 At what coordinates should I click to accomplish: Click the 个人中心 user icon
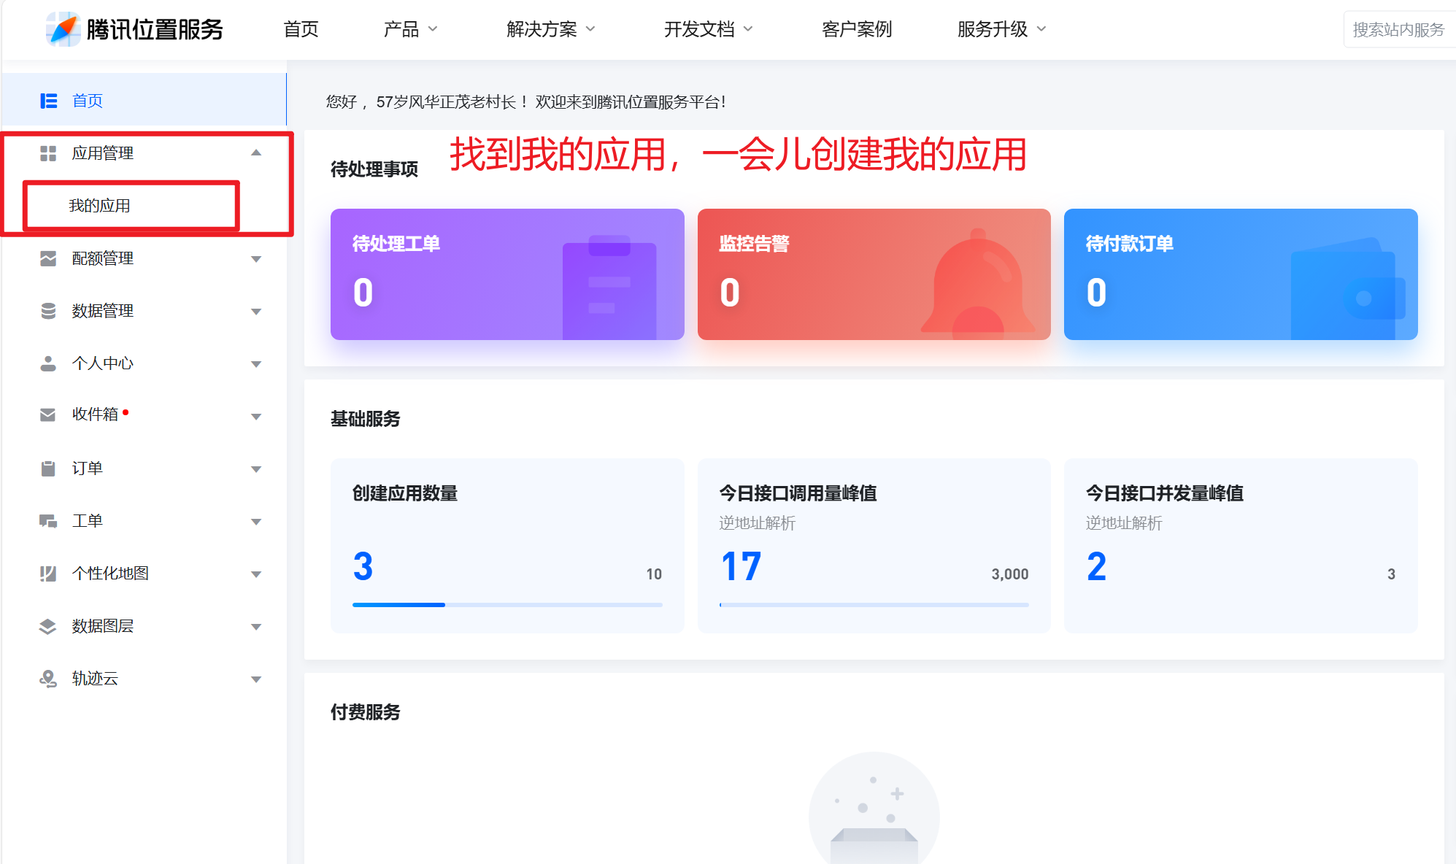click(48, 363)
